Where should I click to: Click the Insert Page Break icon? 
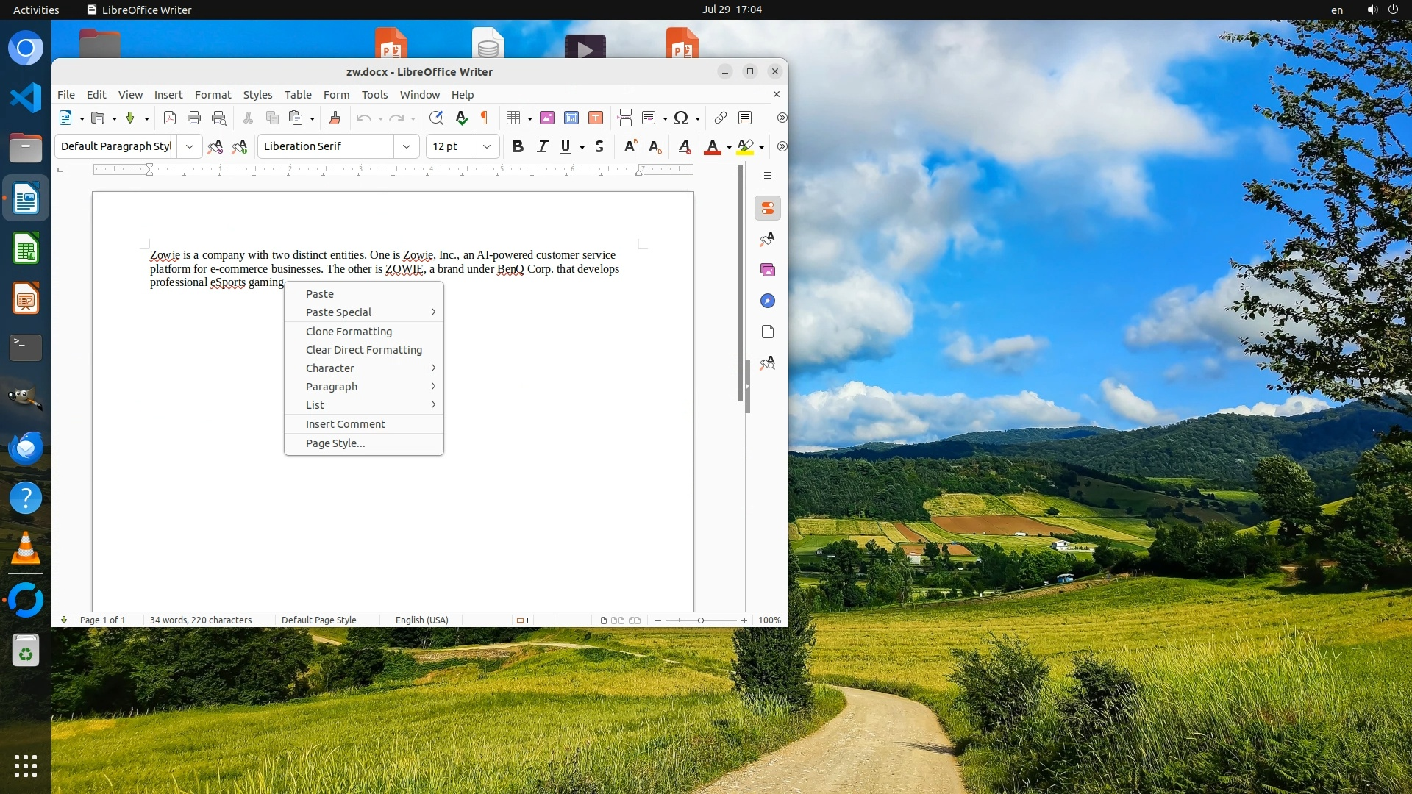click(625, 118)
